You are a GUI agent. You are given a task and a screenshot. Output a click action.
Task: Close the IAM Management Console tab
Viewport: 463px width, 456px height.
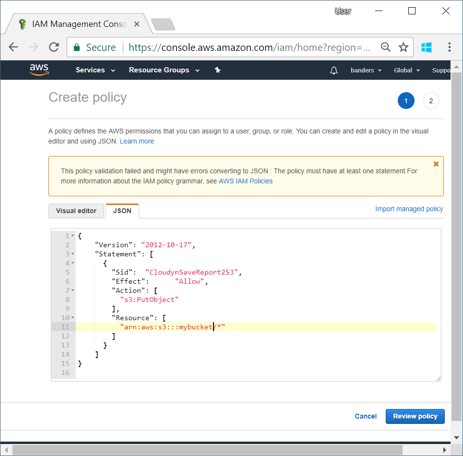tap(136, 24)
